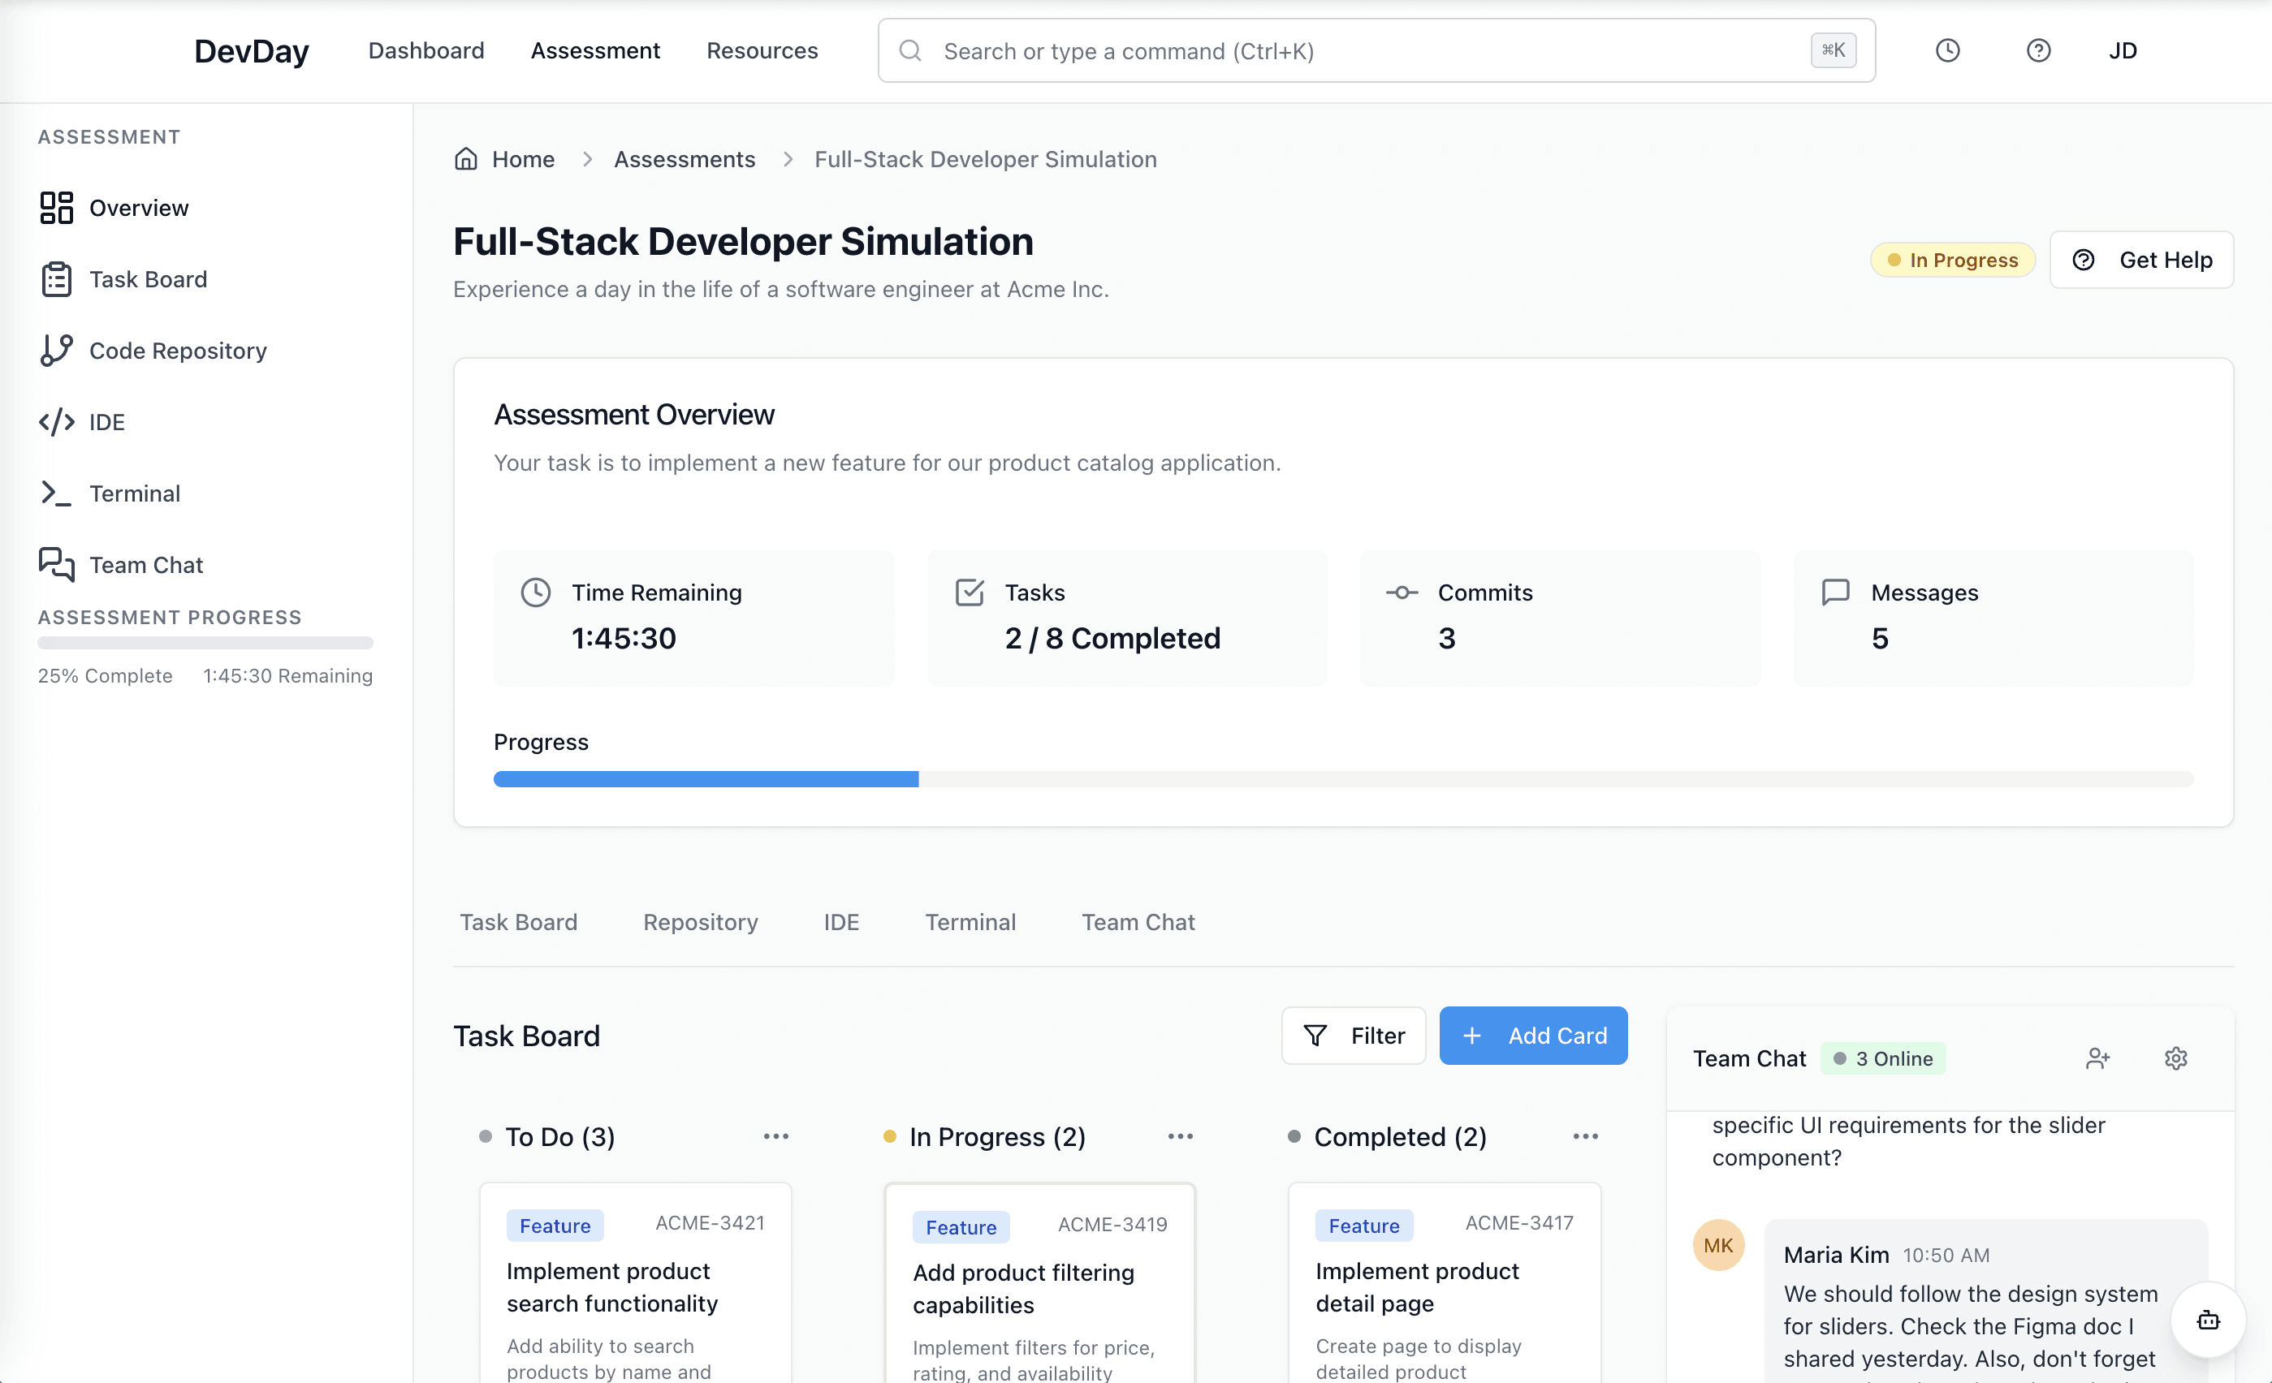
Task: Click the Commits git-commit icon
Action: click(x=1402, y=592)
